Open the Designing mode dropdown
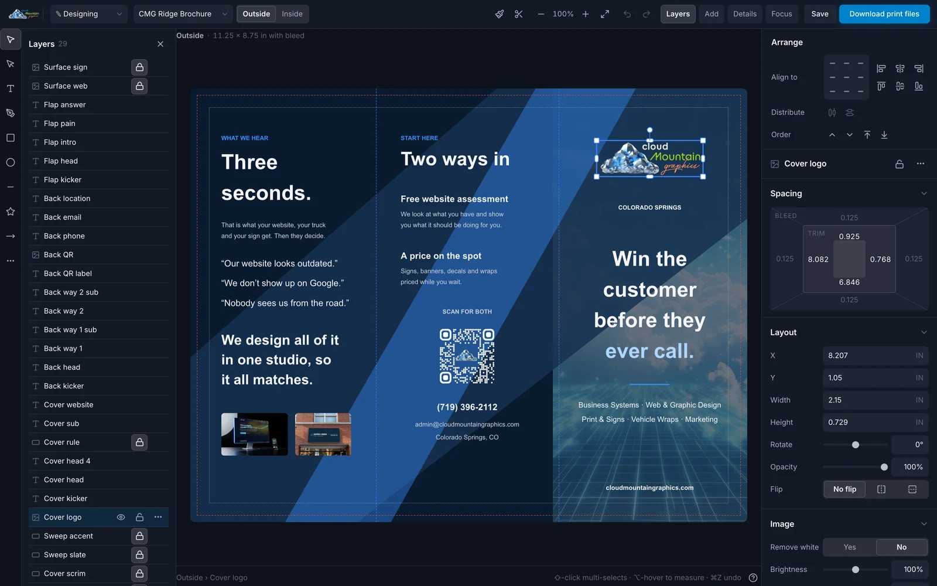This screenshot has width=937, height=586. [x=89, y=14]
